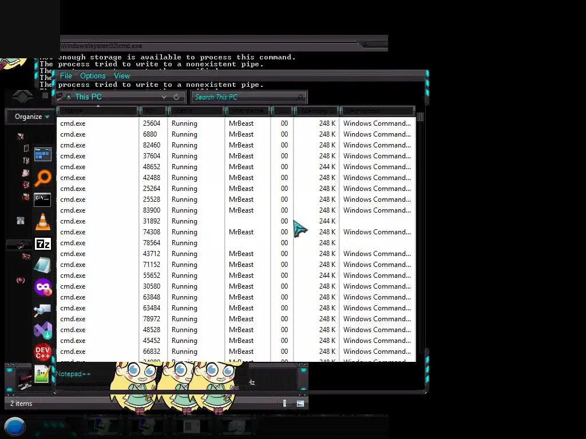Open the Command Prompt shortcut icon

point(42,199)
